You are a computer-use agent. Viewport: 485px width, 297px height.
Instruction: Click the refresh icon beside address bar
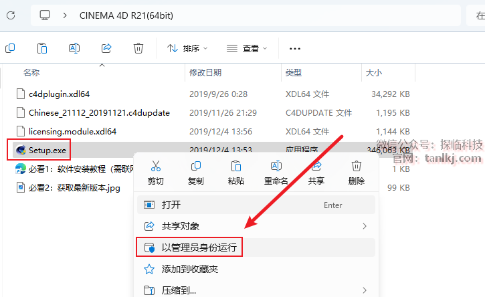click(11, 15)
